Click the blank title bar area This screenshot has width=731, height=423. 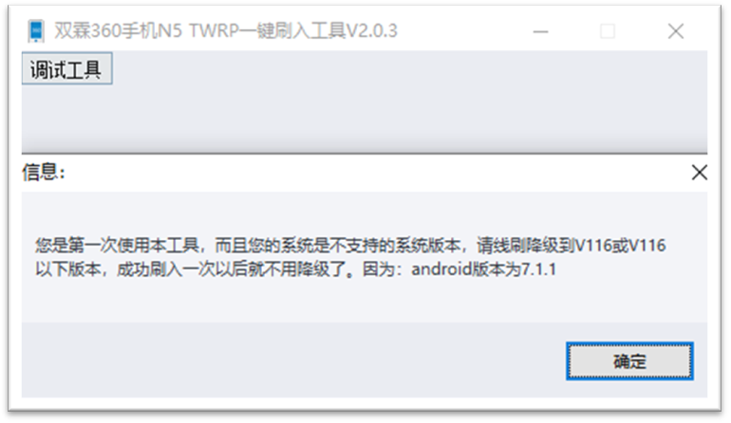point(464,31)
